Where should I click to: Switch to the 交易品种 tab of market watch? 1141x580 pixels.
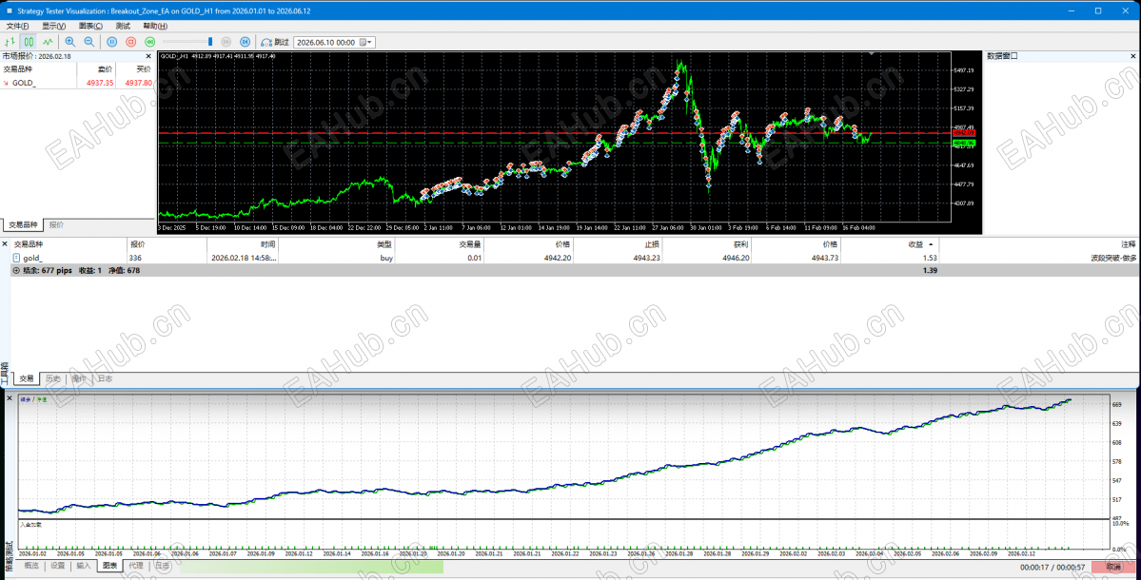(23, 225)
